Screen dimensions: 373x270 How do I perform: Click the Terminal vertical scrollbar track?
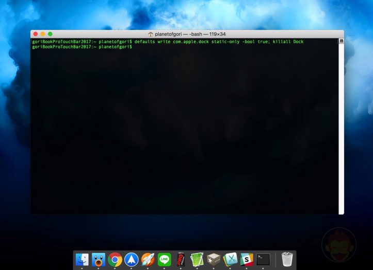[341, 128]
